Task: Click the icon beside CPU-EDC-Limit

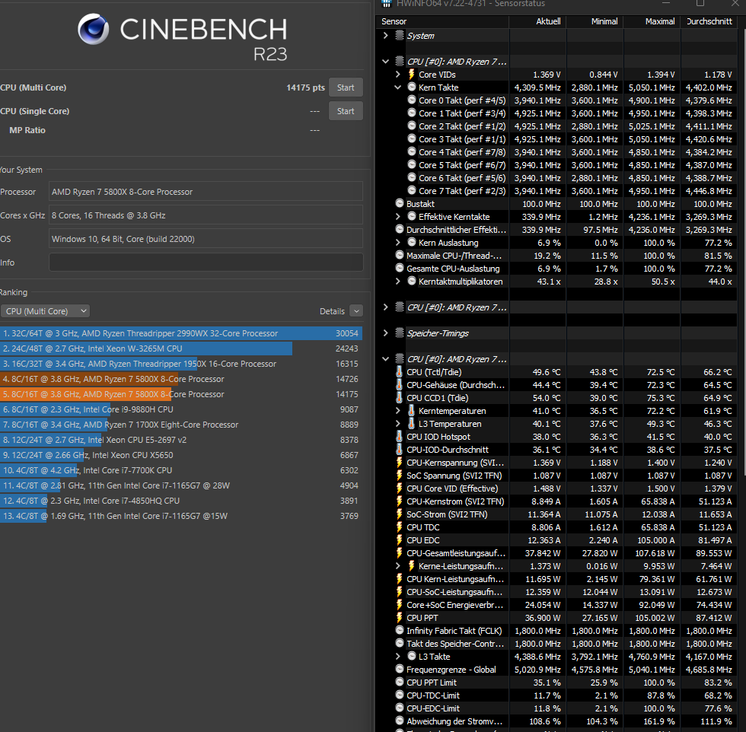Action: point(400,708)
